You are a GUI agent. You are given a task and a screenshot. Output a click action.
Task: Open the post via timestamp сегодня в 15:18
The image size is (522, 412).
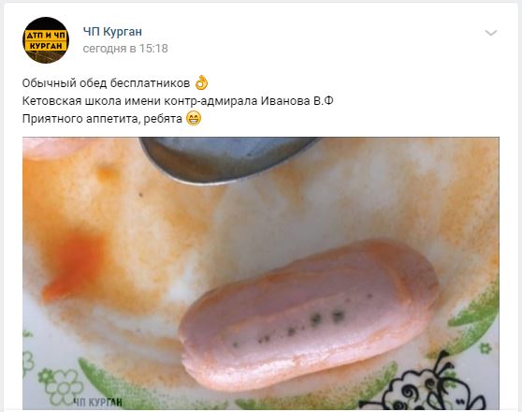click(x=125, y=49)
